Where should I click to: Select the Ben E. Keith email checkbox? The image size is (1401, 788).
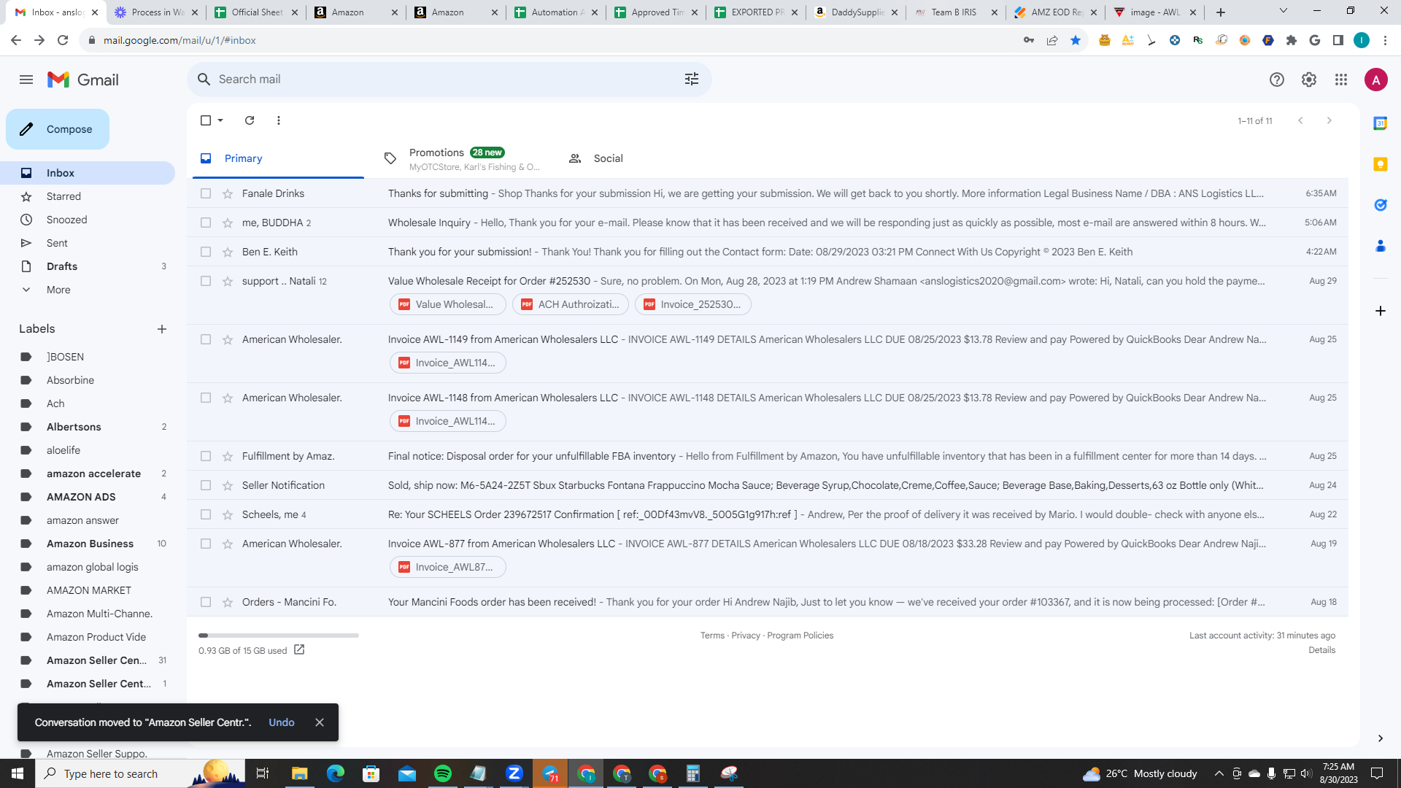206,252
